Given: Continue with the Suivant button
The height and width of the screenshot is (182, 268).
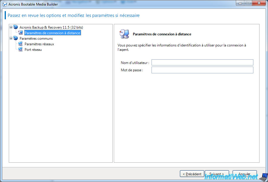Looking at the screenshot, I should [217, 174].
